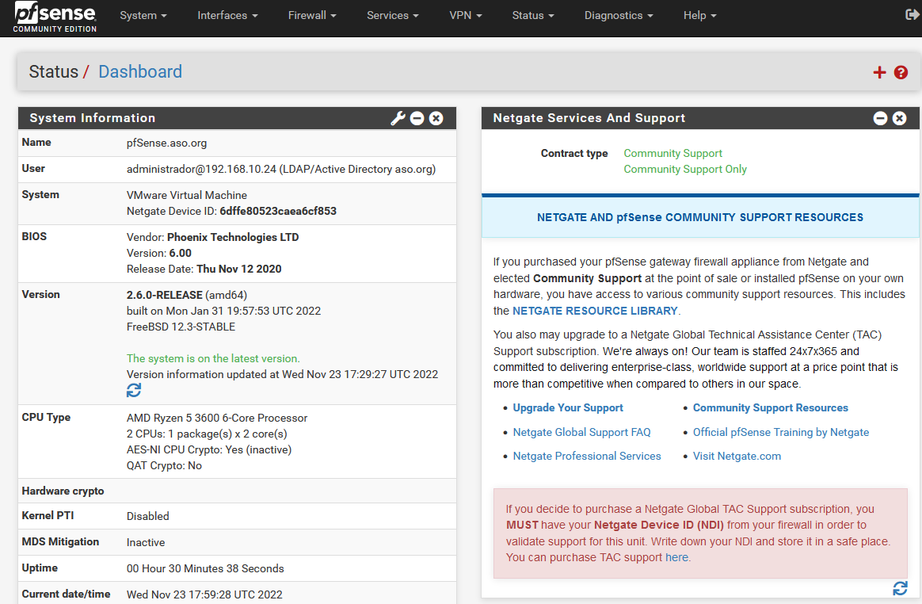
Task: Click the logout icon in navbar
Action: tap(911, 15)
